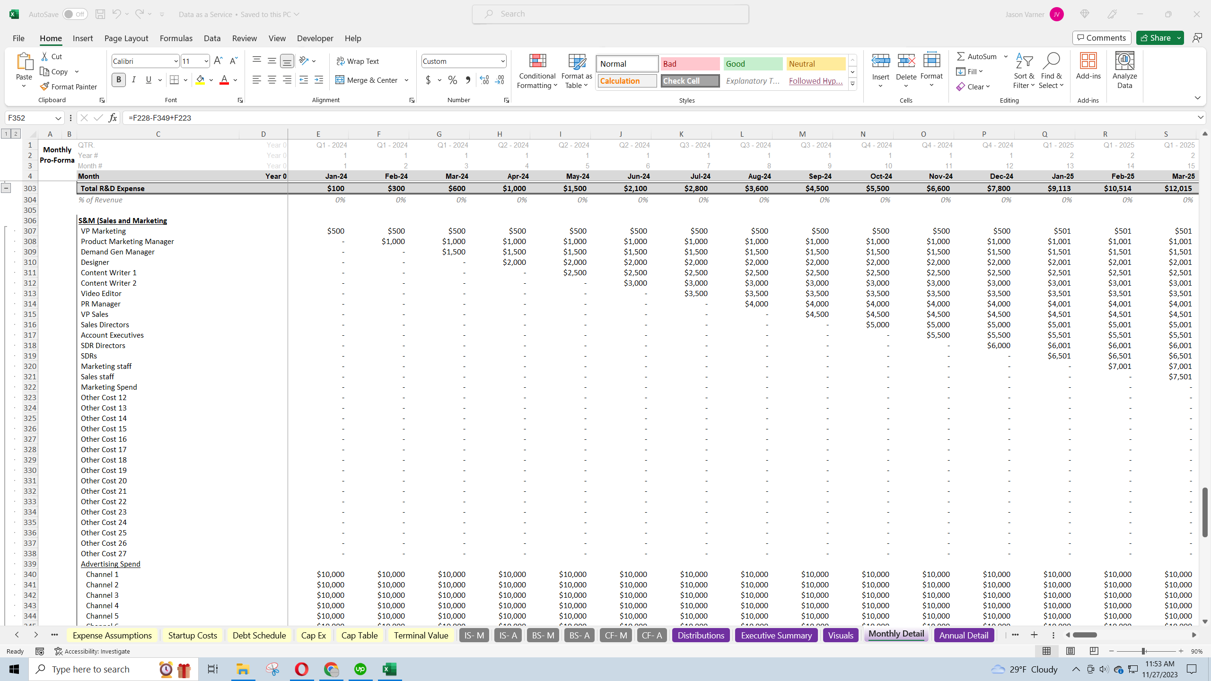The height and width of the screenshot is (681, 1211).
Task: Toggle Wrap Text on selected cells
Action: tap(358, 61)
